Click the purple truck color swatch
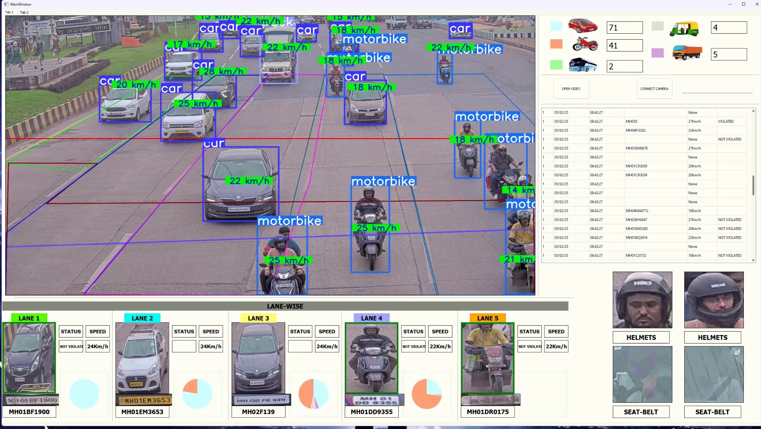The height and width of the screenshot is (429, 761). pyautogui.click(x=657, y=53)
